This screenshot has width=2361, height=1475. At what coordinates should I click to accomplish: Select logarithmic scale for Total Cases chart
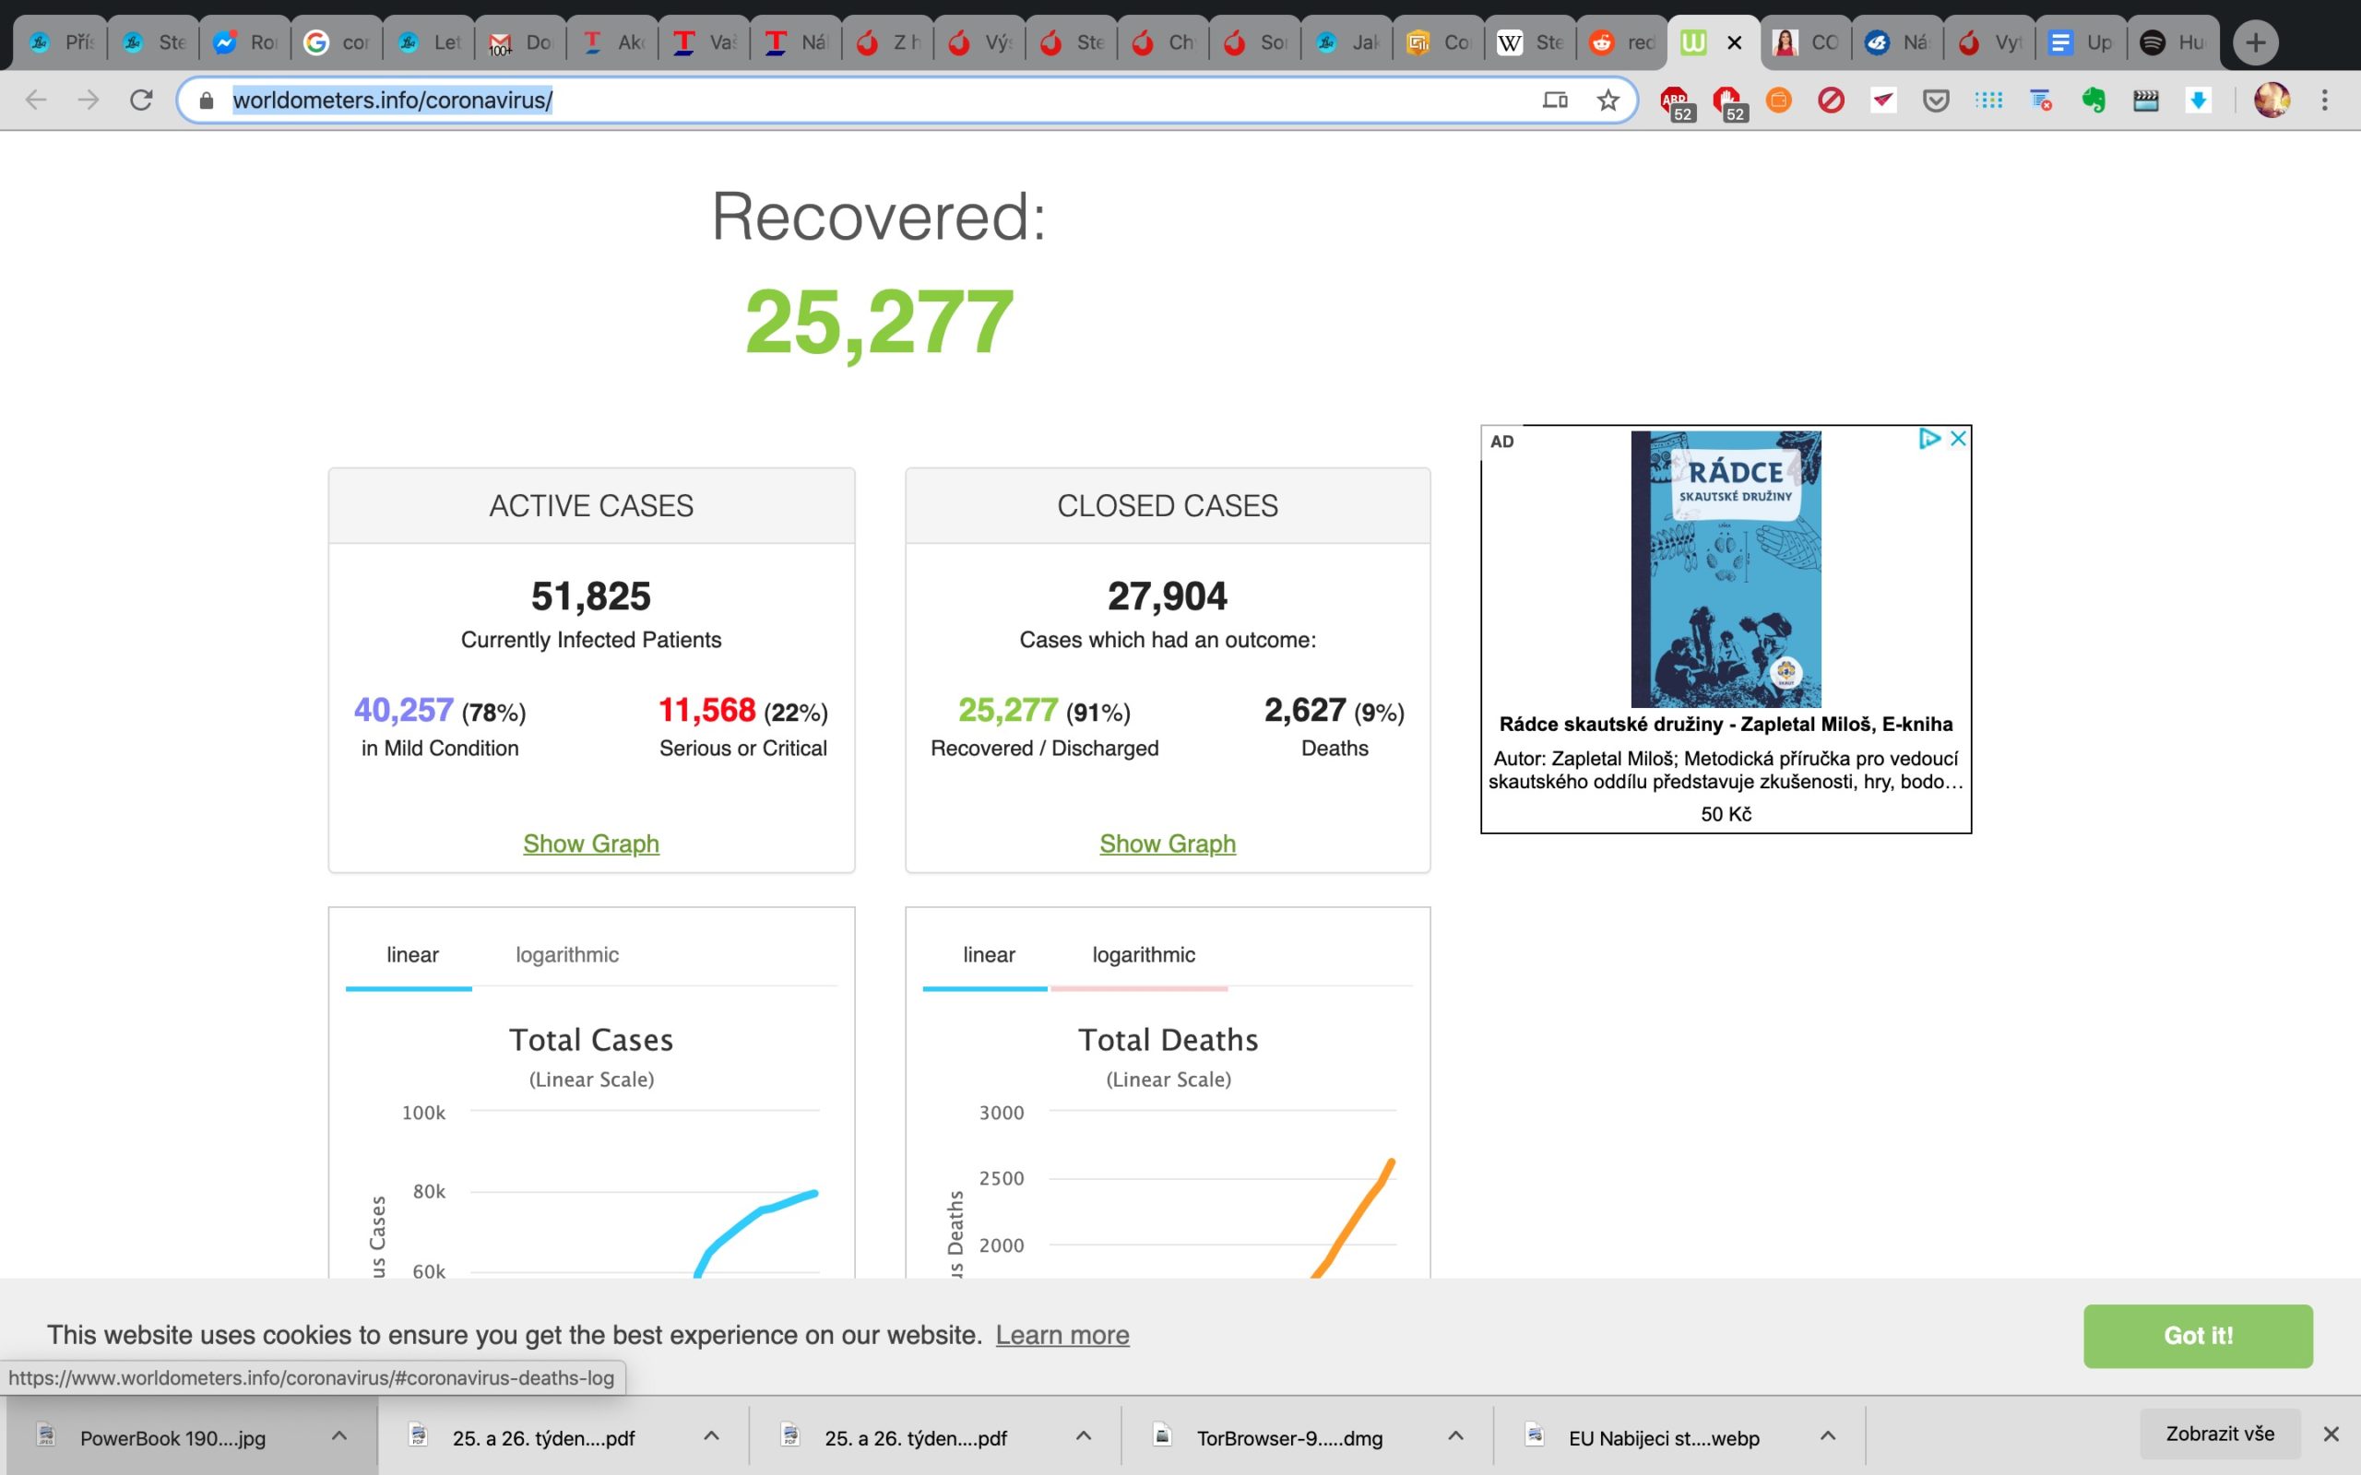pos(567,955)
